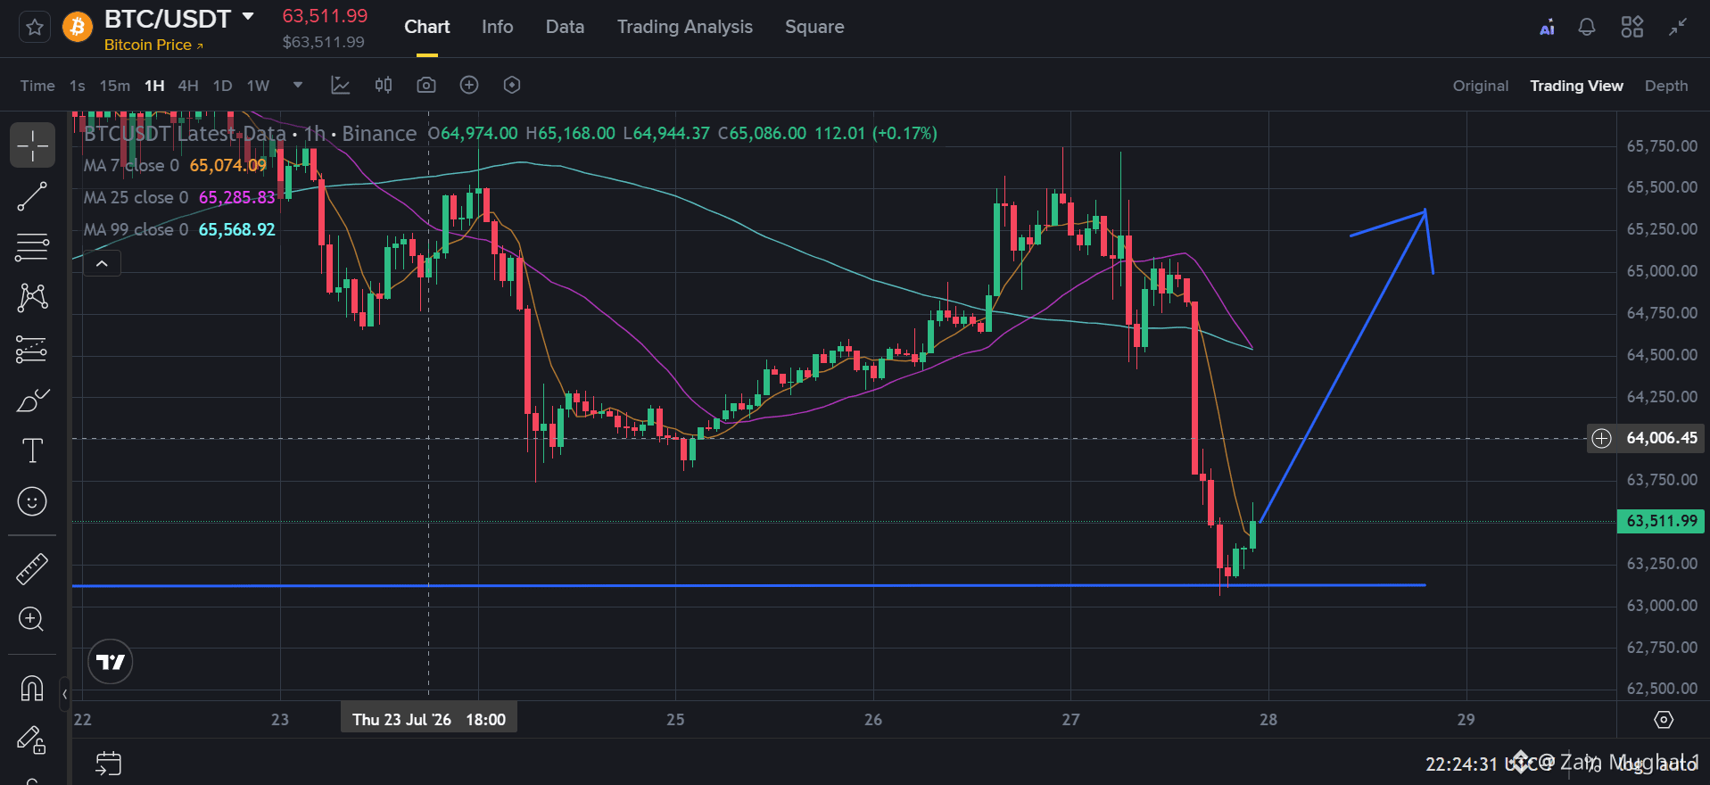Image resolution: width=1710 pixels, height=785 pixels.
Task: Open the indicators chart icon
Action: coord(340,85)
